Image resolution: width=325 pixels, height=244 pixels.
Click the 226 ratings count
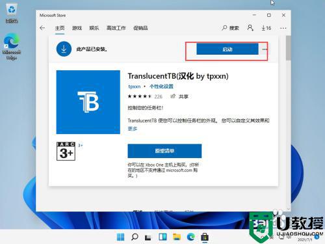(x=159, y=96)
